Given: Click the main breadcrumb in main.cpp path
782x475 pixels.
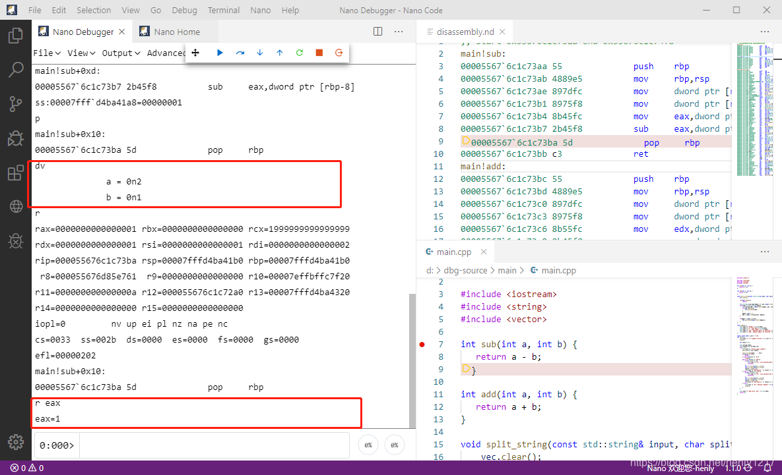Looking at the screenshot, I should tap(507, 270).
